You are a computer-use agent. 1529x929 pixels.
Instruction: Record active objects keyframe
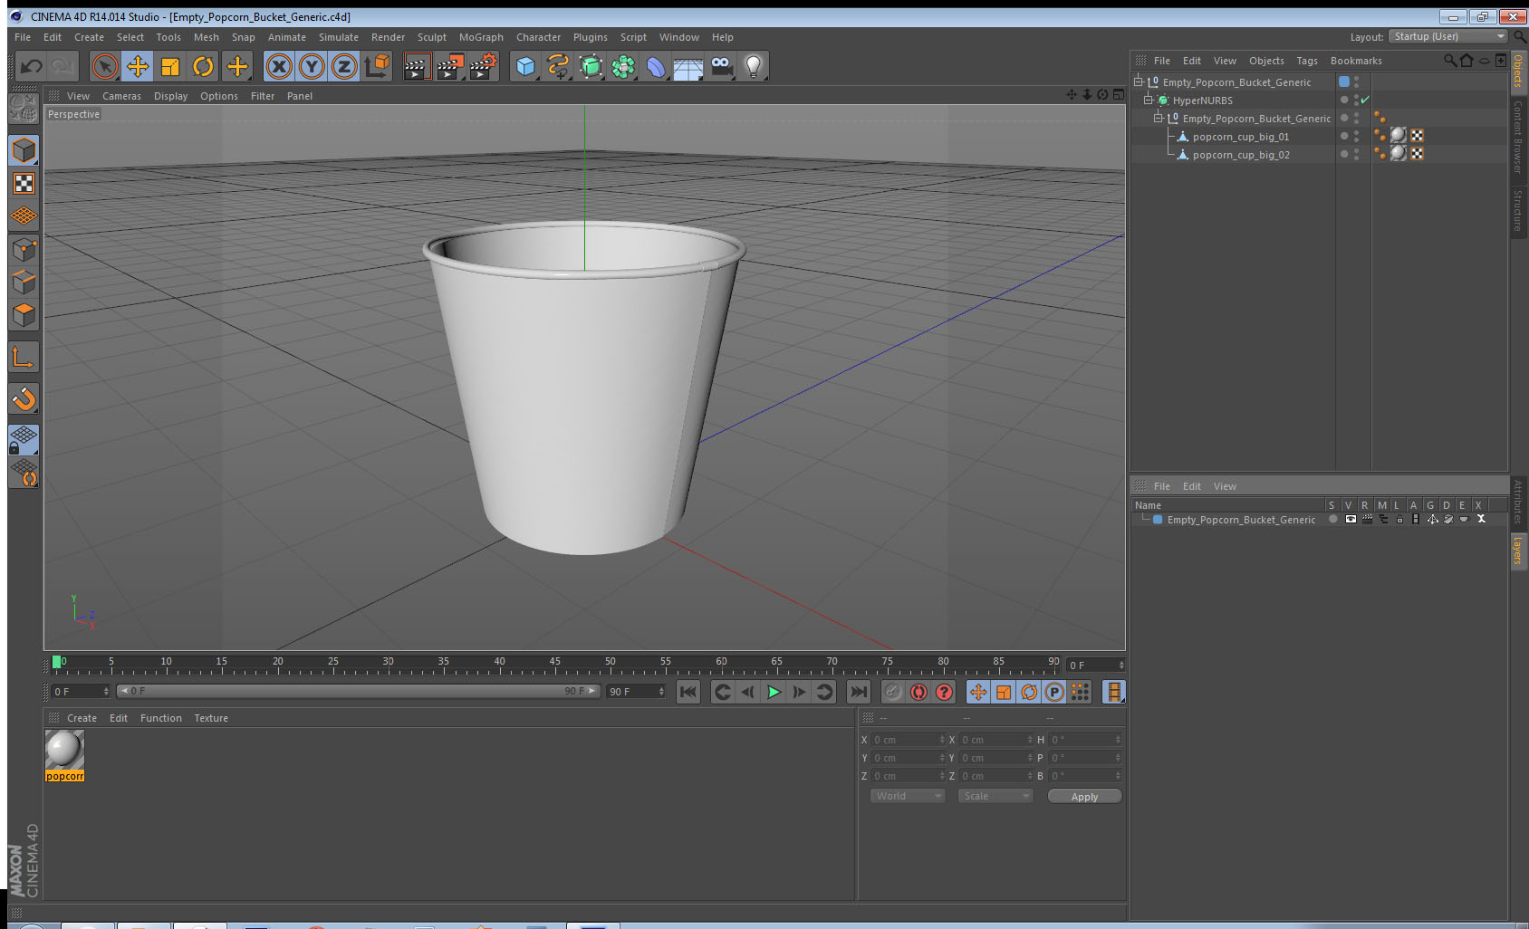893,692
